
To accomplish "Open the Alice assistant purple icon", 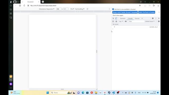I will point(11,84).
